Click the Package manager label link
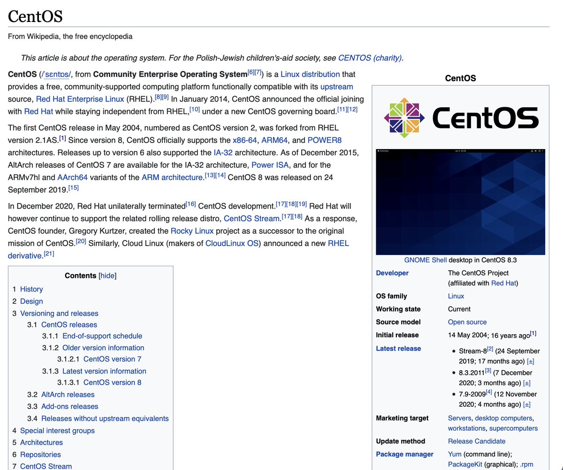 pyautogui.click(x=405, y=454)
